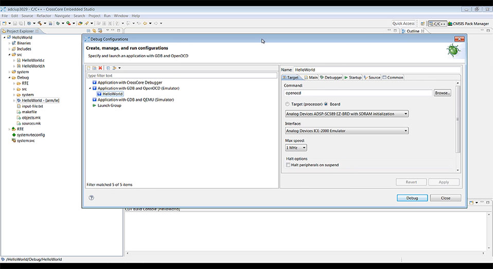493x269 pixels.
Task: Select the Target (processor) radio button
Action: pyautogui.click(x=287, y=104)
